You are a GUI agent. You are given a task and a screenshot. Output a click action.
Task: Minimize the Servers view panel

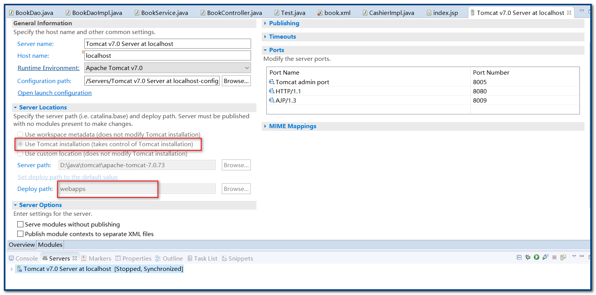pyautogui.click(x=582, y=256)
